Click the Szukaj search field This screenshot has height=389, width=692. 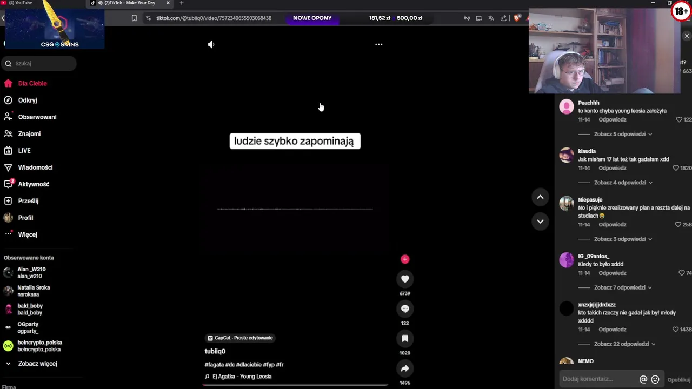coord(39,63)
